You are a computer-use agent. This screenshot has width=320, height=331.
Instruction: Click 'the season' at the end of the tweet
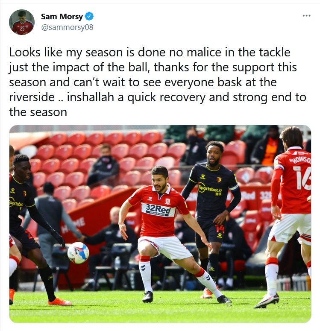[38, 112]
